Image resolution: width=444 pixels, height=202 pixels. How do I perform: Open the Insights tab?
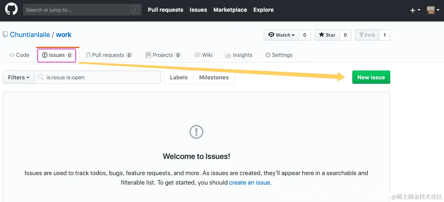[239, 55]
